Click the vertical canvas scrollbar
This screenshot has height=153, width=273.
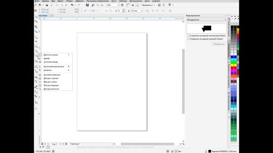point(183,81)
